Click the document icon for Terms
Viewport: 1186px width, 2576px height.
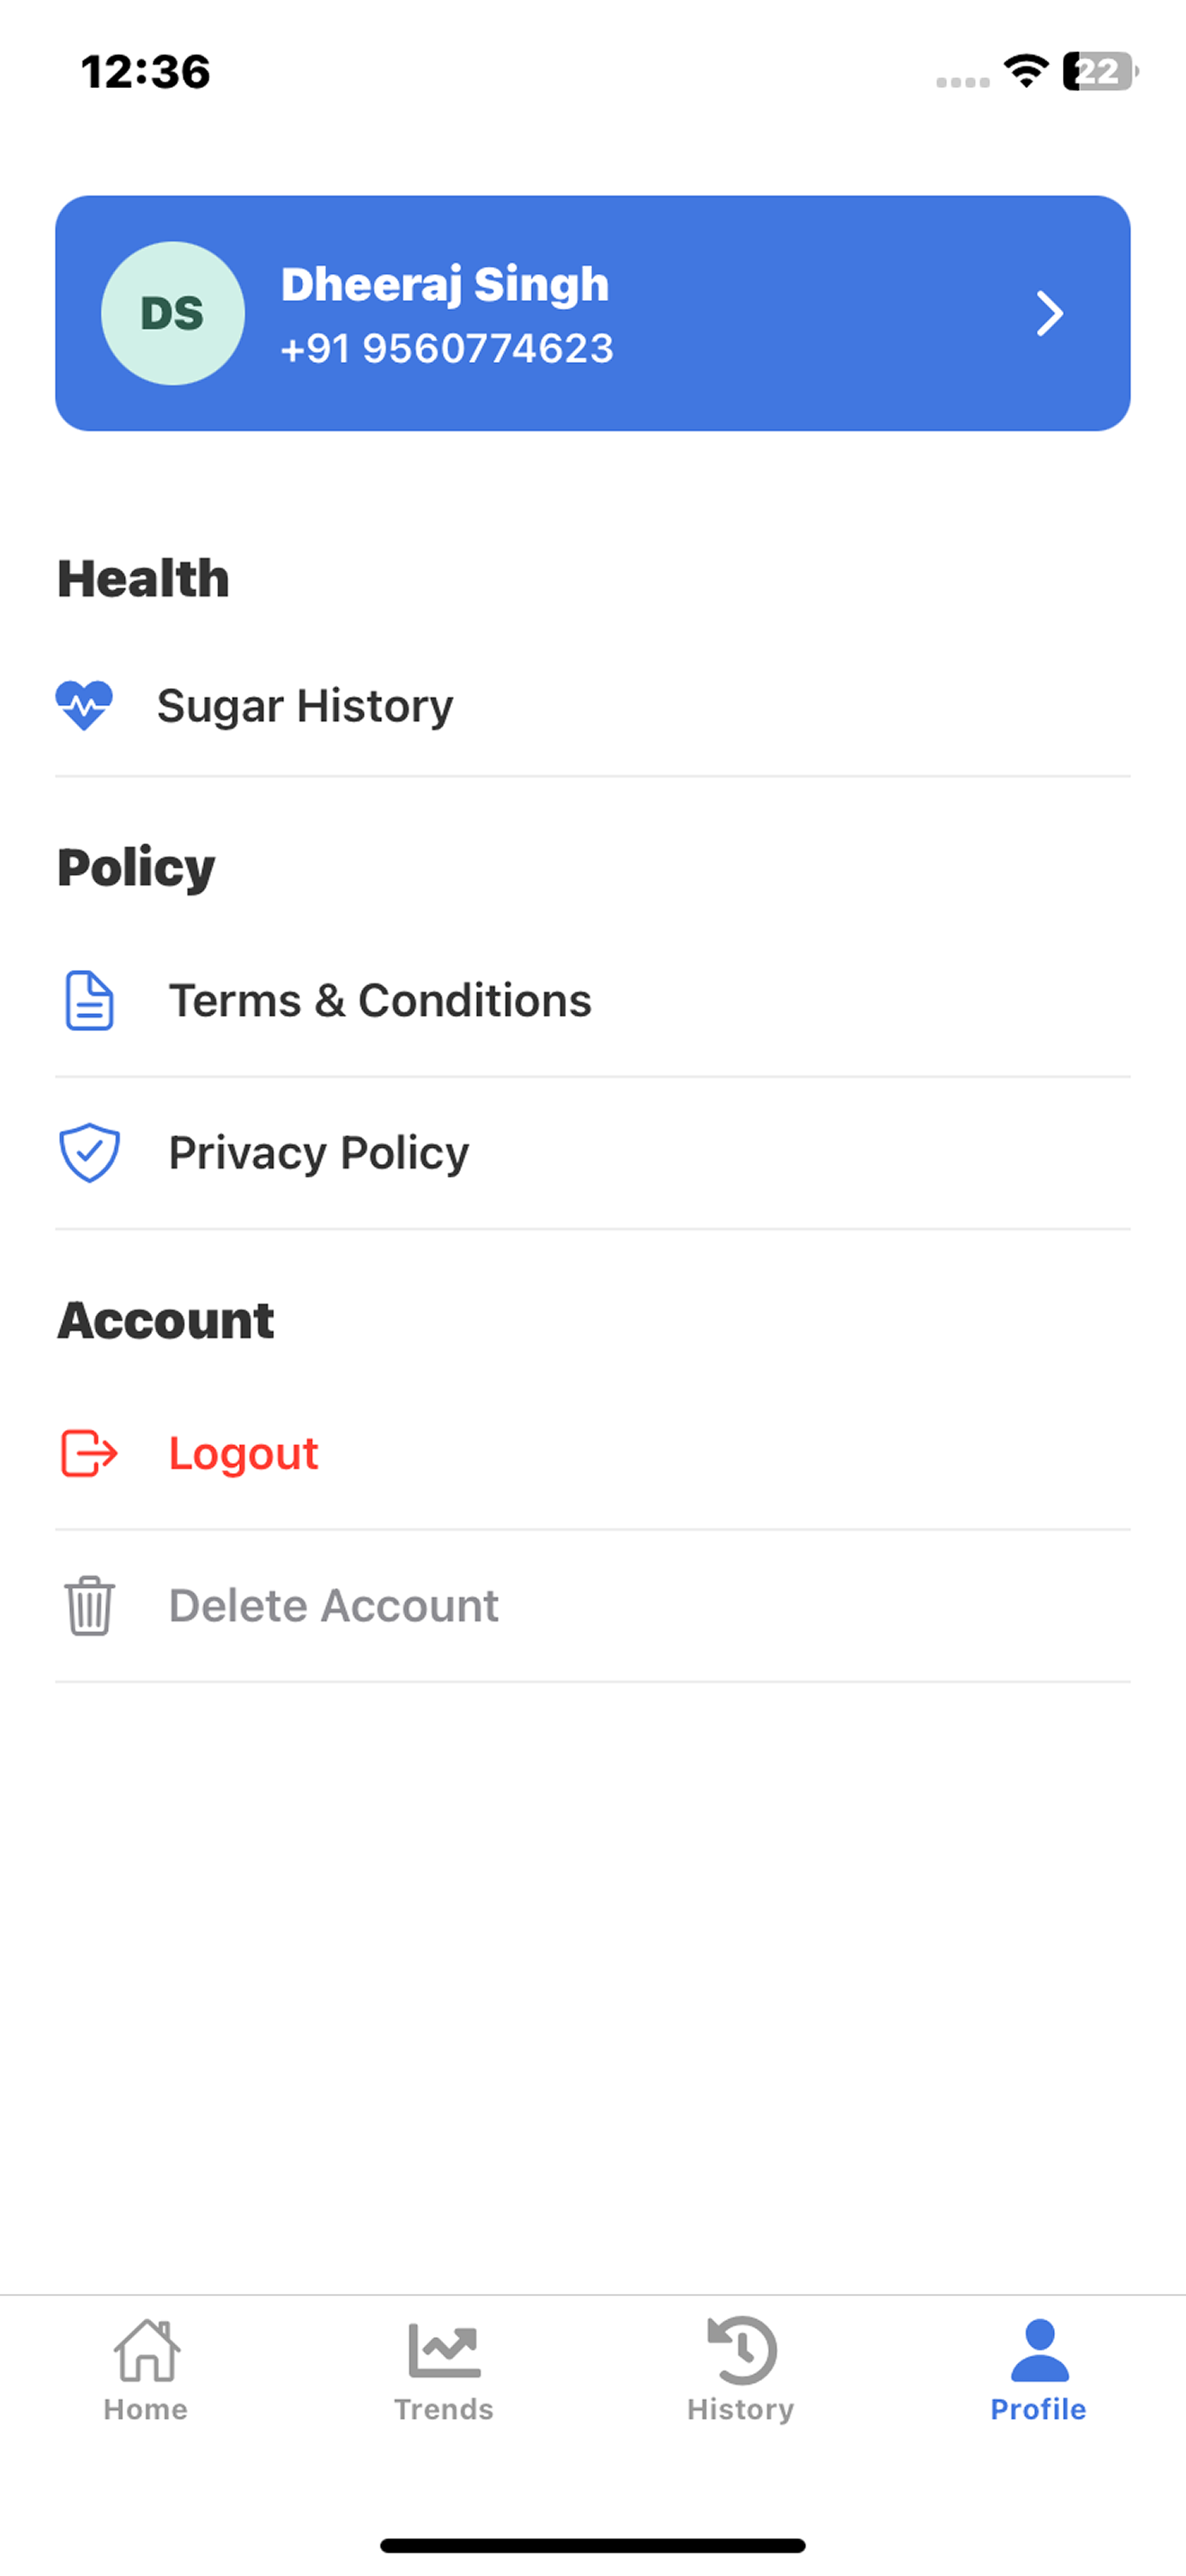coord(90,1000)
